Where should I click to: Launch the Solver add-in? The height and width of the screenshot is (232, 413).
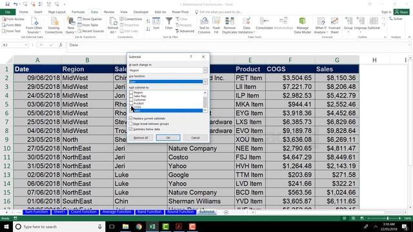pos(396,19)
